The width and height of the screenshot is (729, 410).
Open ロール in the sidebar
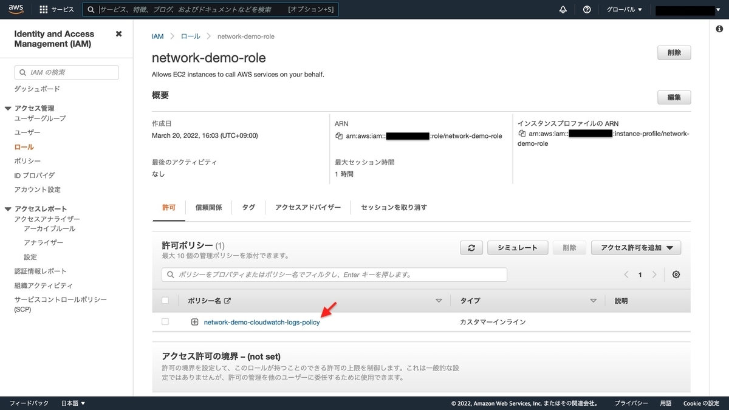24,147
